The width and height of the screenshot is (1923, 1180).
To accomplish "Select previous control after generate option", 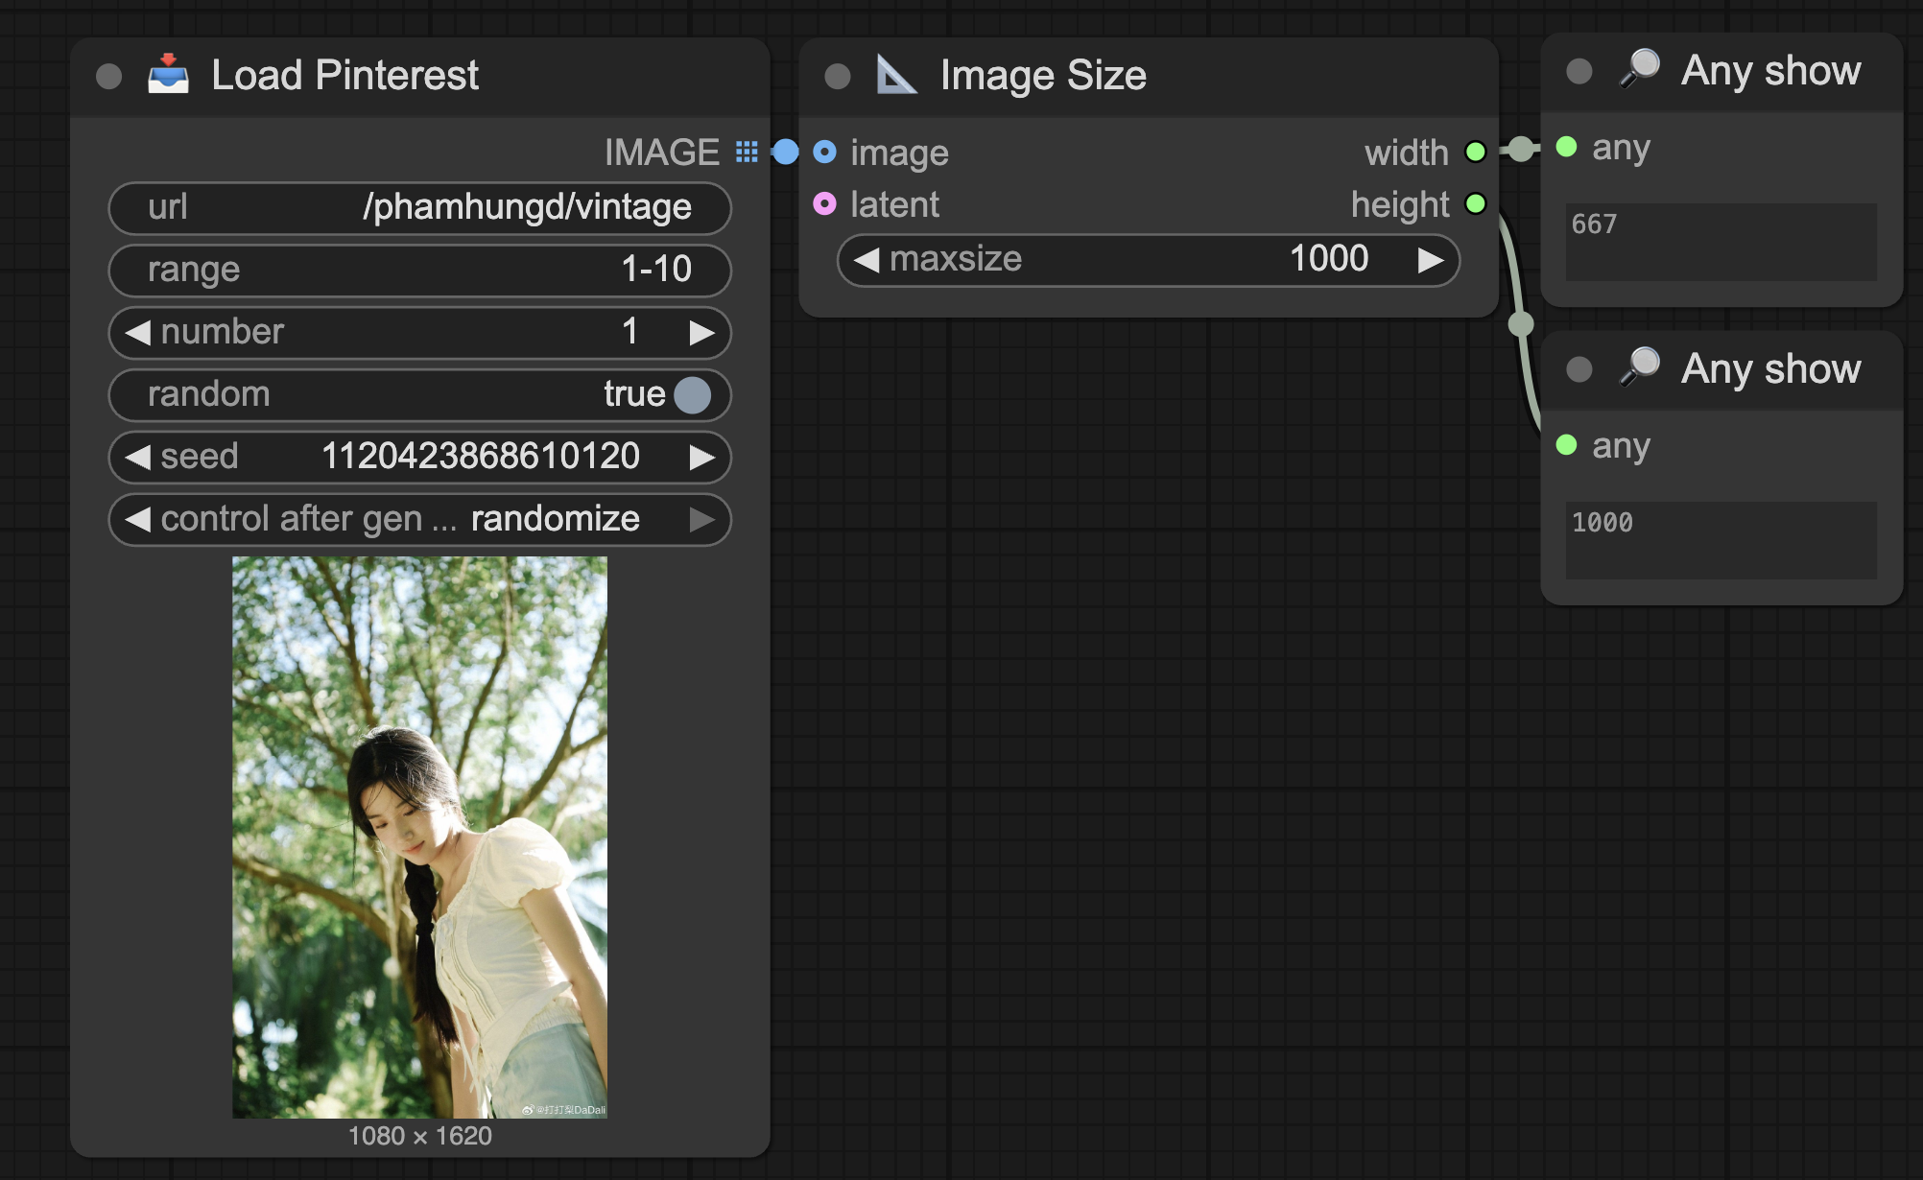I will click(x=138, y=520).
